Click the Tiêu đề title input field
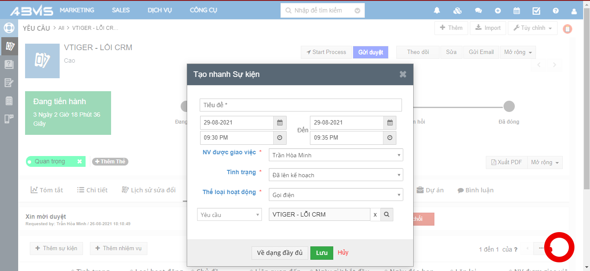The width and height of the screenshot is (590, 271). (300, 105)
